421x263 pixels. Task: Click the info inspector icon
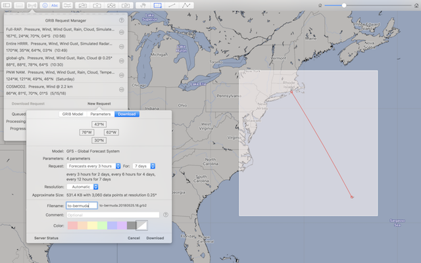pyautogui.click(x=45, y=5)
